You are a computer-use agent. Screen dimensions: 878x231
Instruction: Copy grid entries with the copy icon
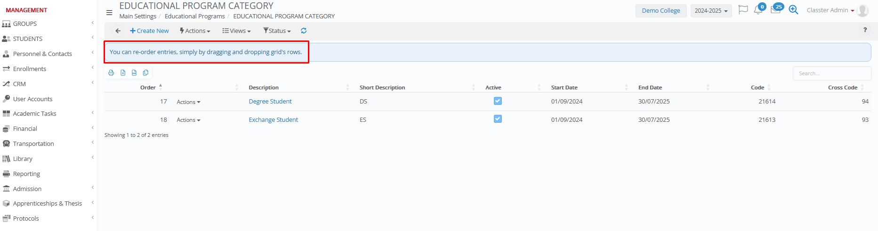click(145, 73)
